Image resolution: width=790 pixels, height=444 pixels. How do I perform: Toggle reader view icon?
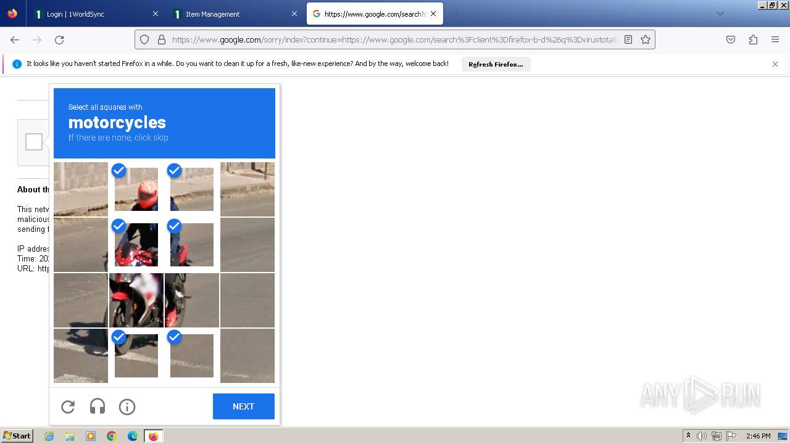[628, 39]
